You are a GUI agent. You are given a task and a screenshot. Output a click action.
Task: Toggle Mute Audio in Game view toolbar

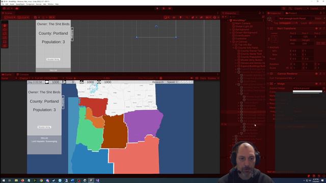coord(192,78)
